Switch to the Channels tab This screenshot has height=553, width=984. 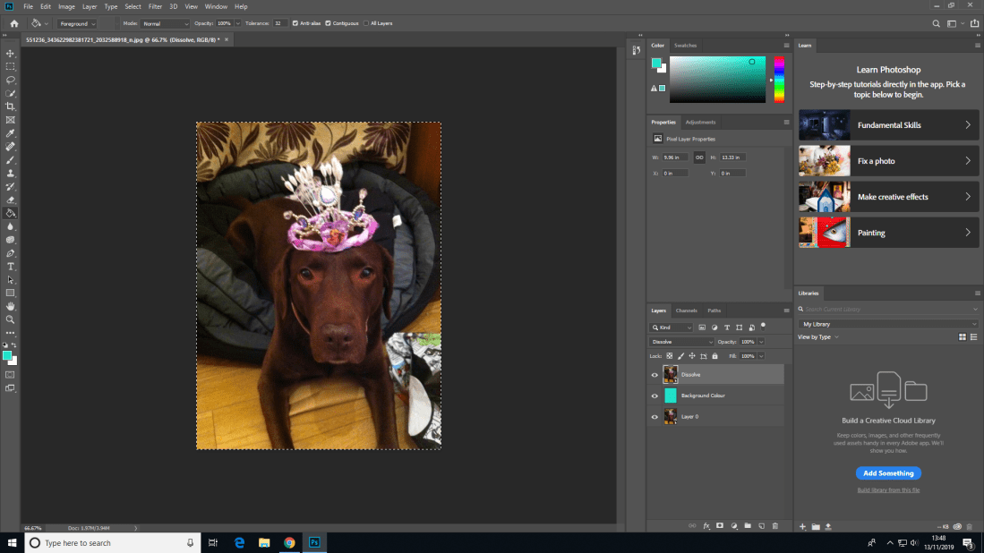click(x=686, y=311)
